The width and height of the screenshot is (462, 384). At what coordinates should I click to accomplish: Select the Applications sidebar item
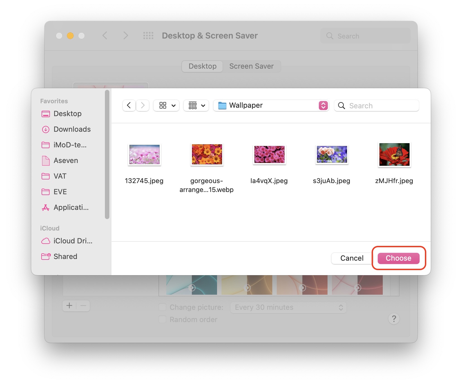(71, 207)
